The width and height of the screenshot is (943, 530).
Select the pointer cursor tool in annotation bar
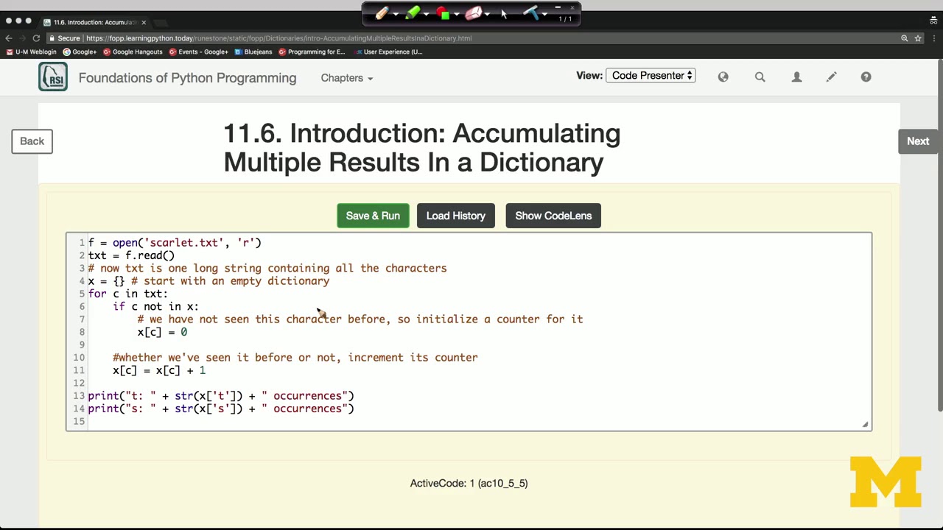pyautogui.click(x=504, y=13)
